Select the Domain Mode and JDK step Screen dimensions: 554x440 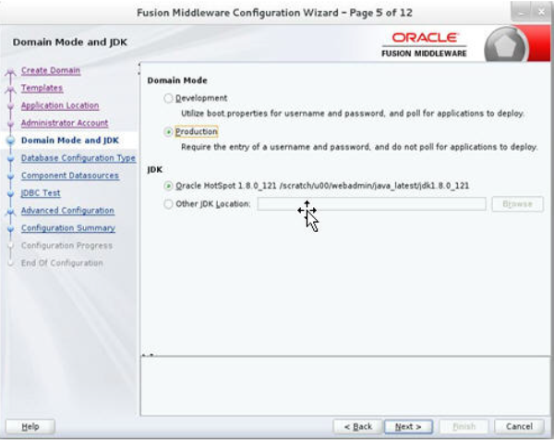pyautogui.click(x=70, y=141)
